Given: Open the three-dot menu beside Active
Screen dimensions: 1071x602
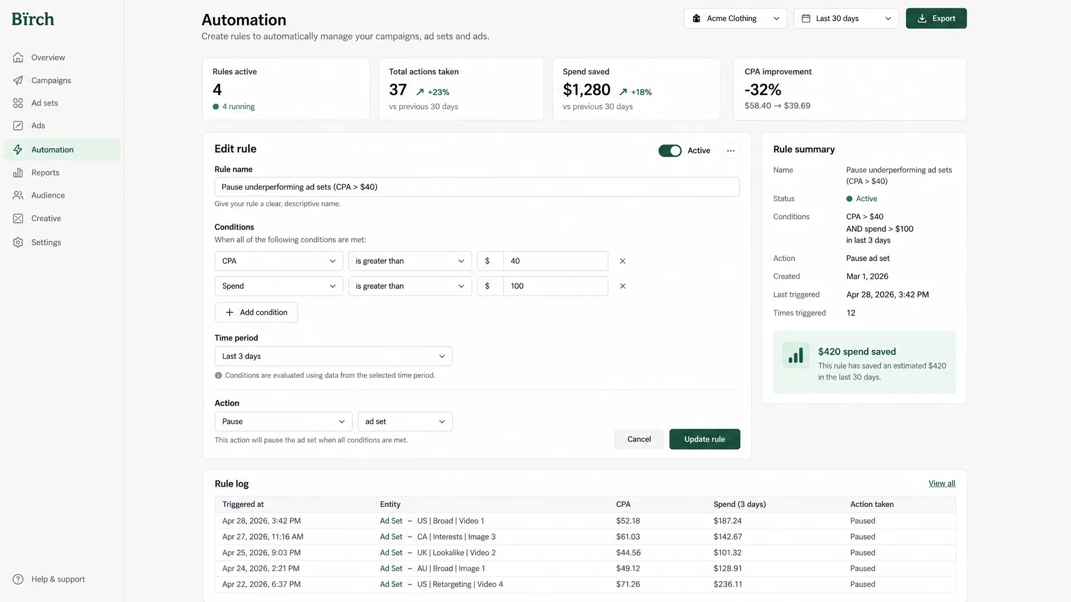Looking at the screenshot, I should tap(731, 150).
